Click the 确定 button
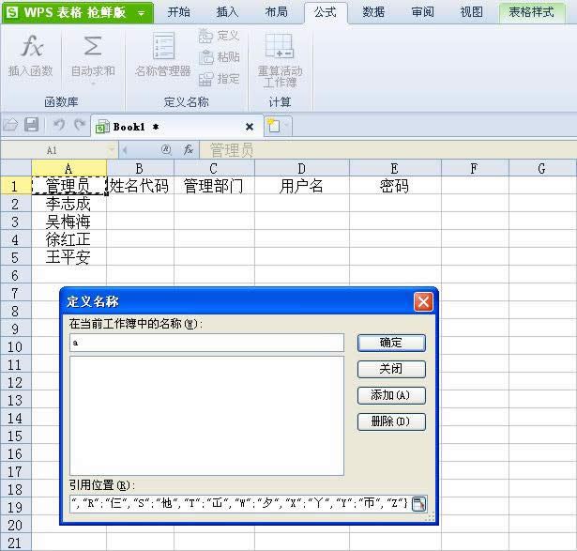 pos(391,343)
